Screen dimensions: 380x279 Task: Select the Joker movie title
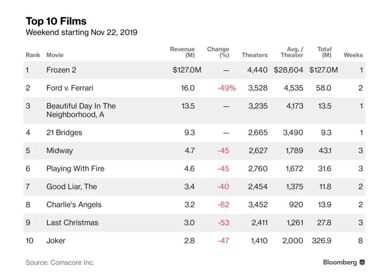56,240
